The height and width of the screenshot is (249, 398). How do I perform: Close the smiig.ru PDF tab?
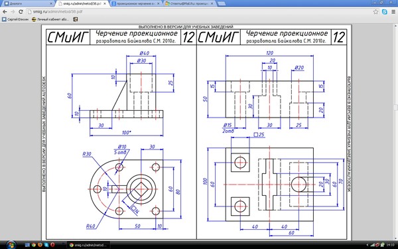click(x=105, y=4)
